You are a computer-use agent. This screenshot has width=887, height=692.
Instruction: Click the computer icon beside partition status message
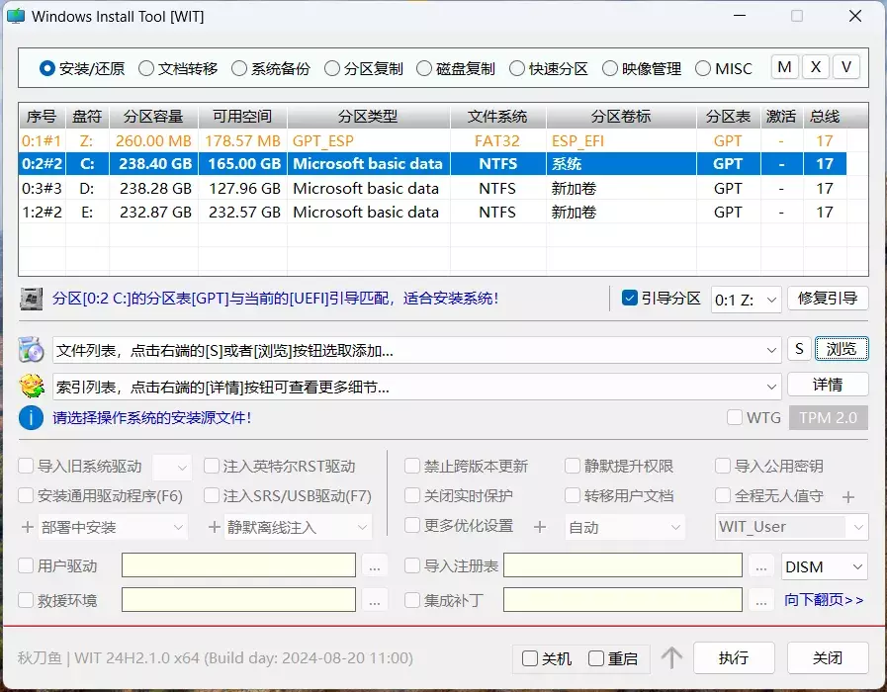(31, 299)
